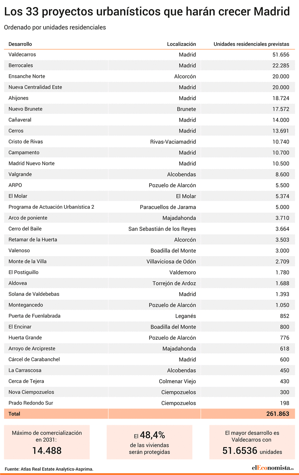This screenshot has height=475, width=299.
Task: Select the Cárcel de Carabanchel row
Action: 149,359
